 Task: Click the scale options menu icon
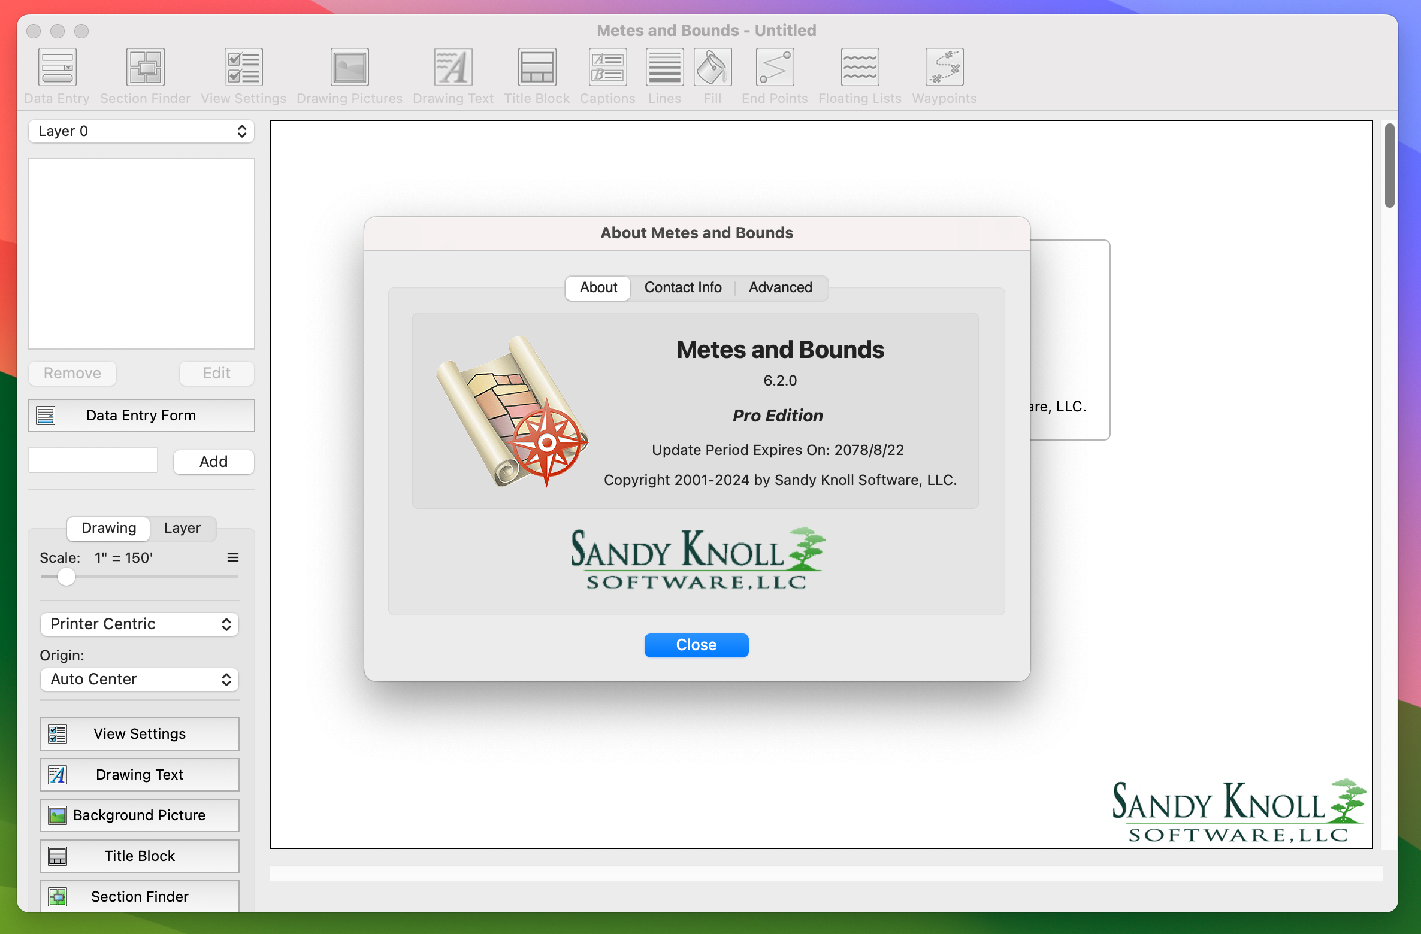pyautogui.click(x=233, y=557)
